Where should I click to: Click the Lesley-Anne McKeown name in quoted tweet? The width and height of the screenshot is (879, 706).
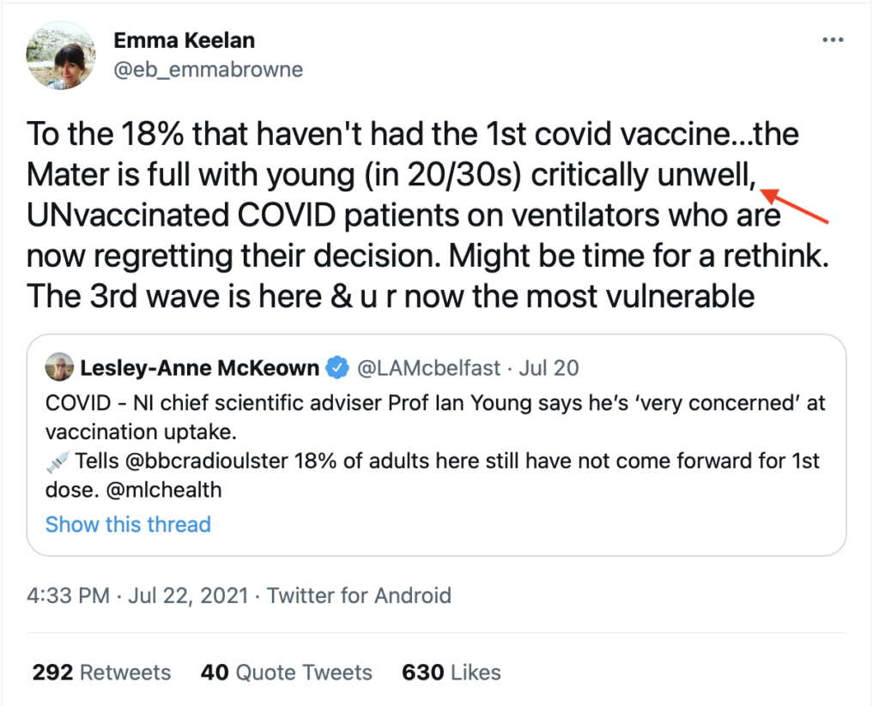(199, 368)
